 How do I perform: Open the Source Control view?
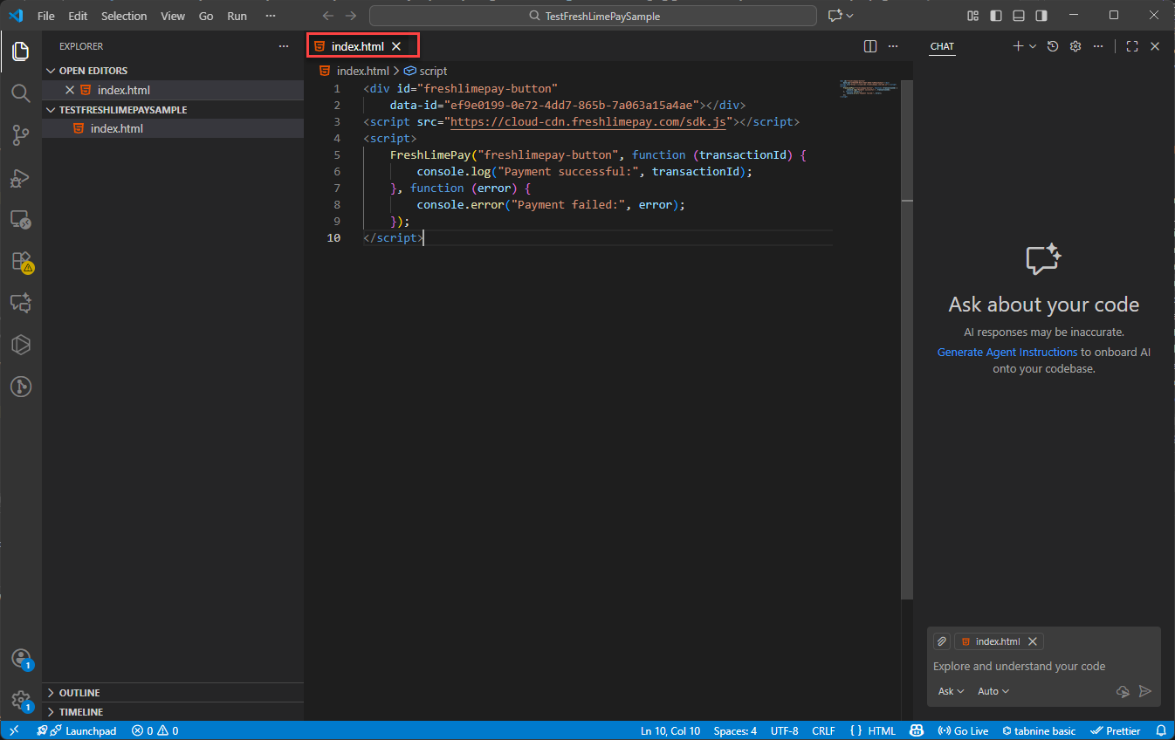[x=20, y=134]
